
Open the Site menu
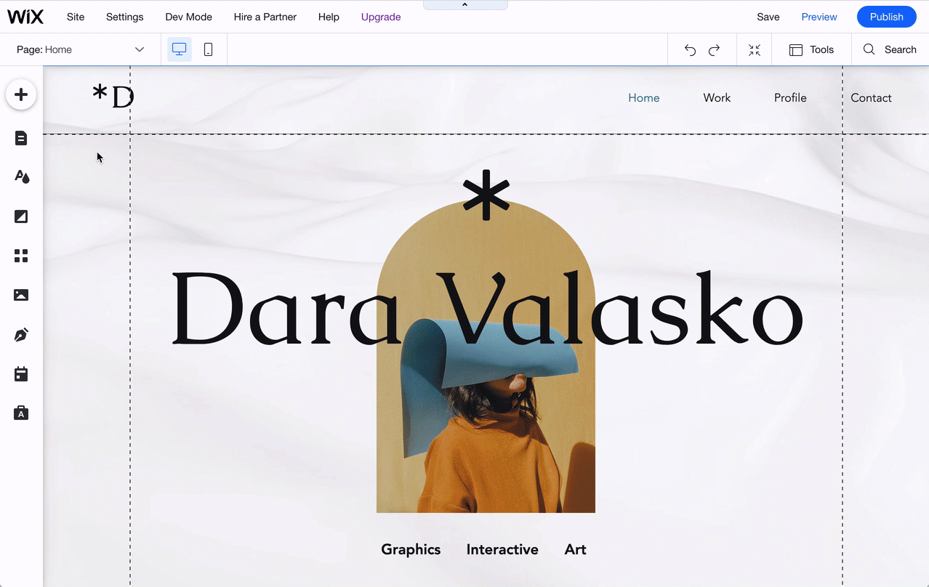point(76,17)
